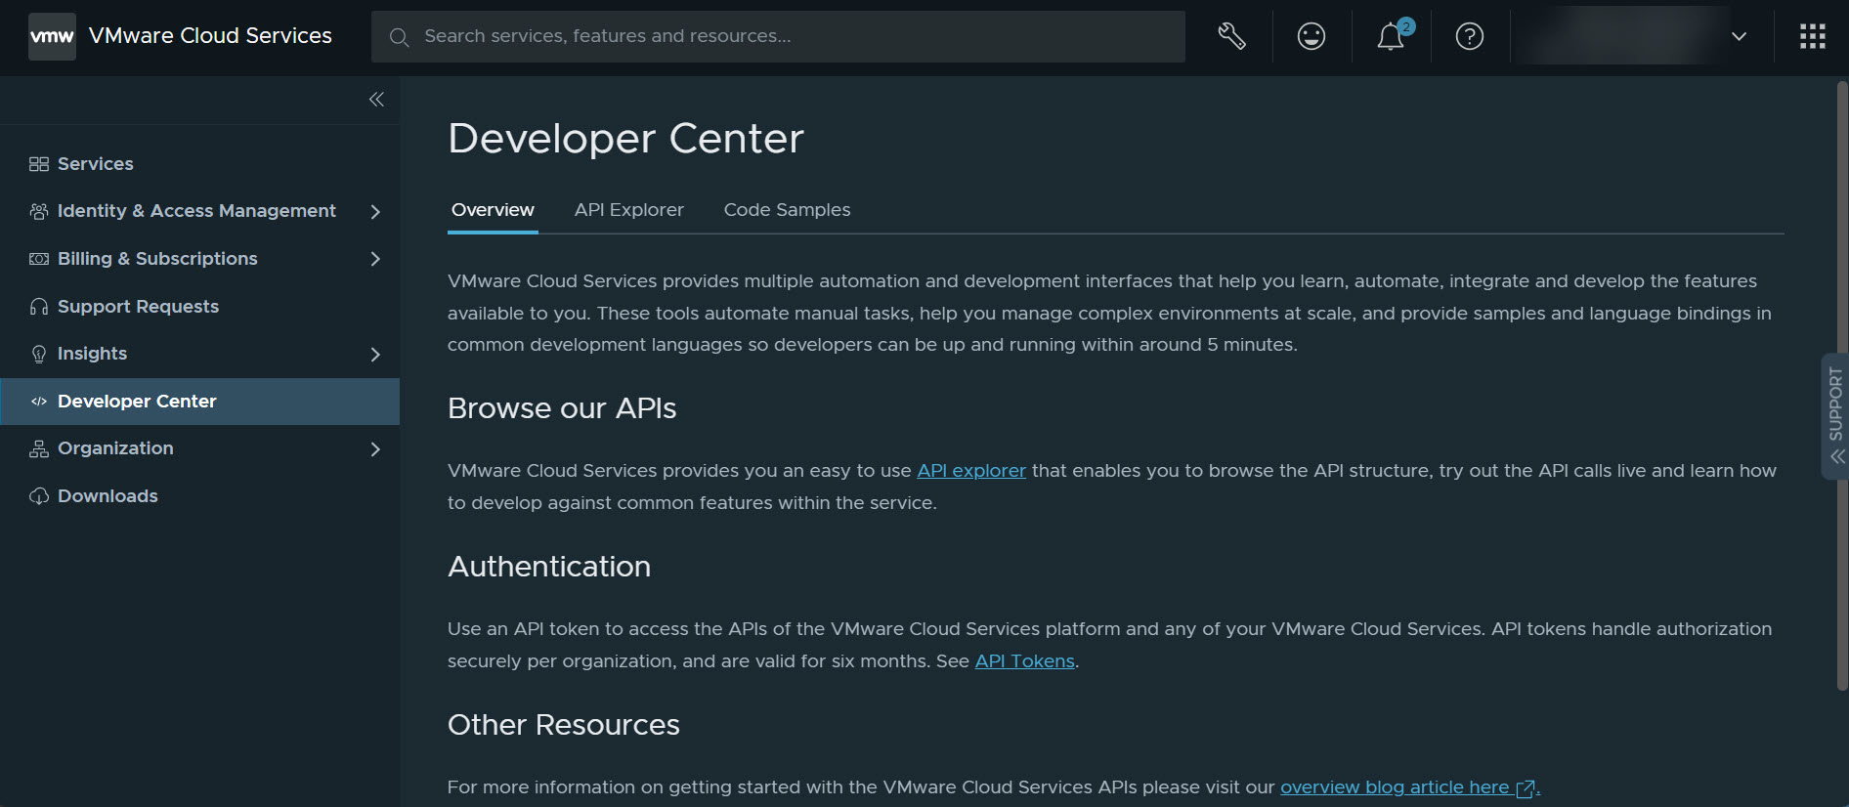Click the Identity & Access Management people icon
The height and width of the screenshot is (807, 1849).
pos(39,211)
